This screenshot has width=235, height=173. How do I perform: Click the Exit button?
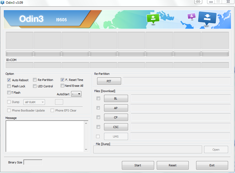[x=212, y=165]
